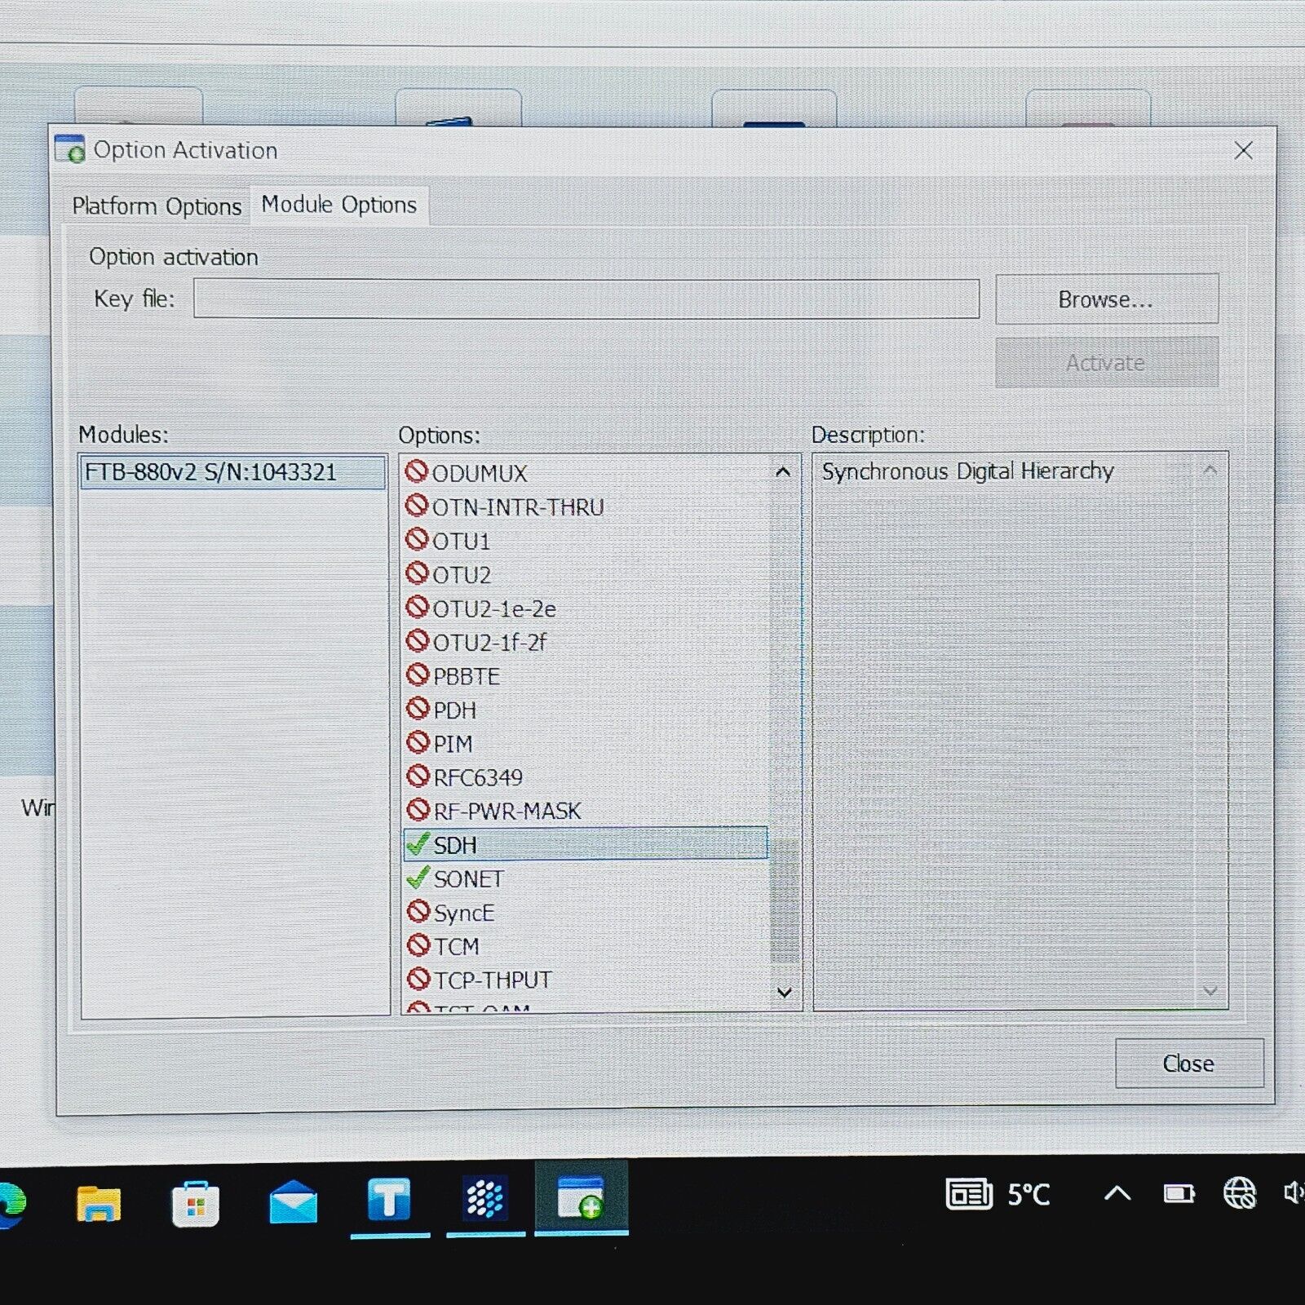
Task: Open the blue T app on taskbar
Action: coord(389,1200)
